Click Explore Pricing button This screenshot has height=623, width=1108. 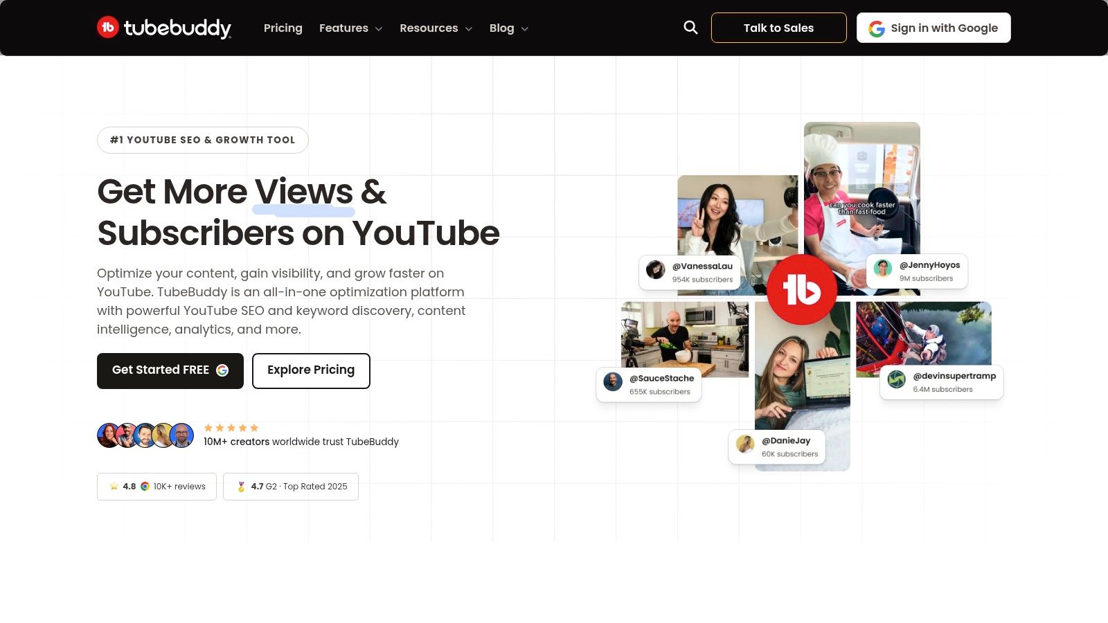tap(311, 371)
